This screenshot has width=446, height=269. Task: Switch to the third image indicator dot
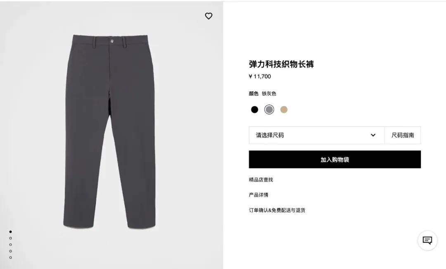(x=10, y=245)
